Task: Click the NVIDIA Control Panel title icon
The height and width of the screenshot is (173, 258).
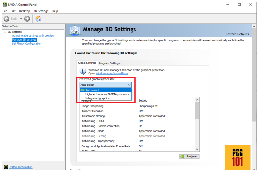Action: (x=4, y=4)
